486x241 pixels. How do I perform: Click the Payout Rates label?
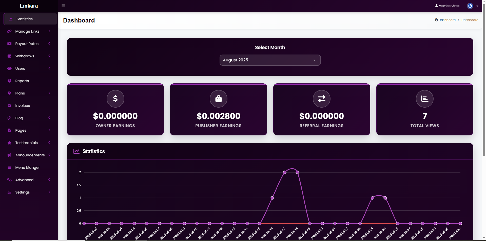27,44
